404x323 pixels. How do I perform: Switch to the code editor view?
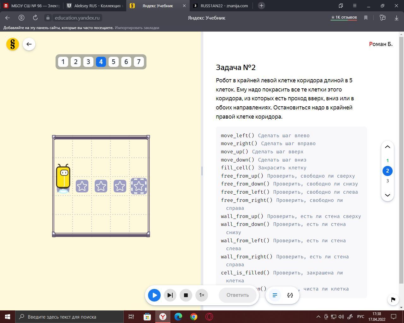[290, 295]
